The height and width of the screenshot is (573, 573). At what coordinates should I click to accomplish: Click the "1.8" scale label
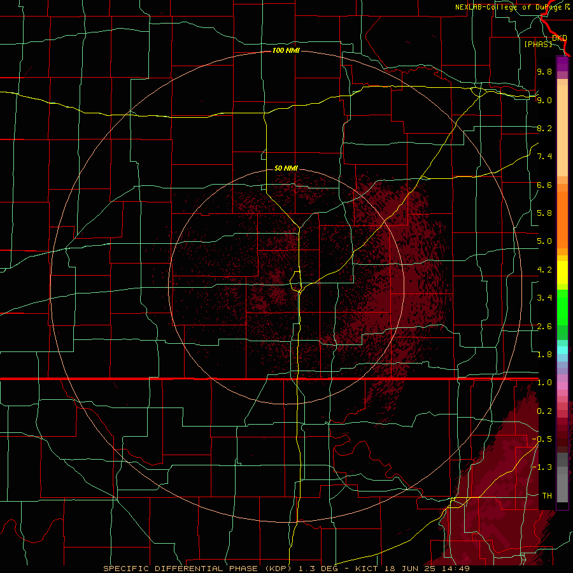[544, 355]
